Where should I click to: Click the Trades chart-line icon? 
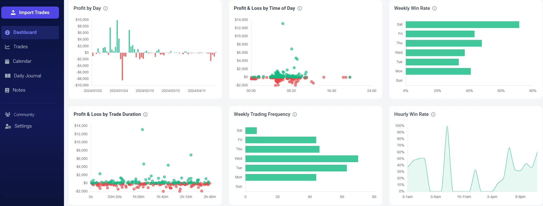(x=8, y=47)
